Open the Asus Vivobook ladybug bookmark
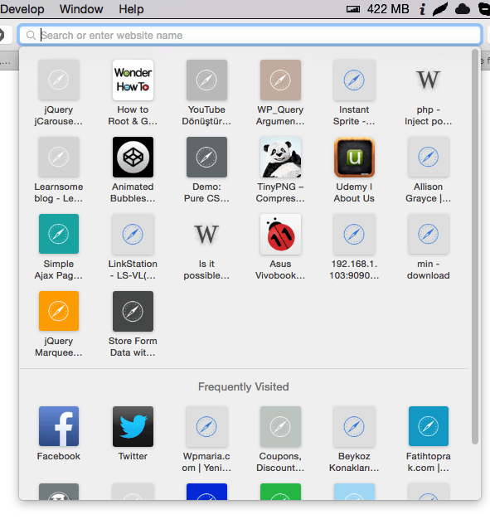This screenshot has height=529, width=490. coord(280,234)
